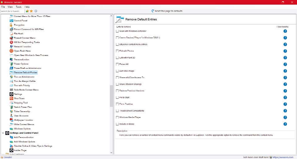297x159 pixels.
Task: Click the Power Options icon
Action: click(11, 64)
